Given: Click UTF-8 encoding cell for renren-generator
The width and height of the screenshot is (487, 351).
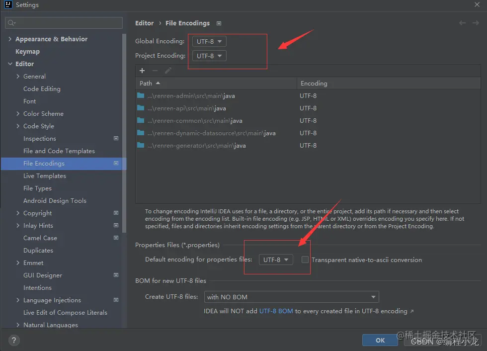Looking at the screenshot, I should 308,145.
